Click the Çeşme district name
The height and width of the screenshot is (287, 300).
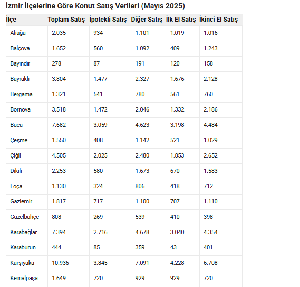[x=19, y=140]
